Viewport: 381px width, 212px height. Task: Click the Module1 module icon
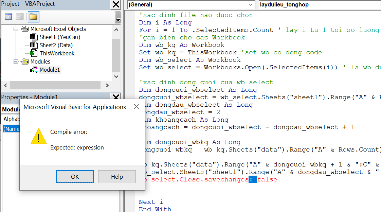[34, 70]
